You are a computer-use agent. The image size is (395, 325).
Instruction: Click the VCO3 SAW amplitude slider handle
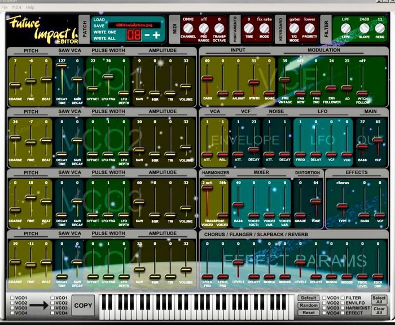tap(139, 202)
